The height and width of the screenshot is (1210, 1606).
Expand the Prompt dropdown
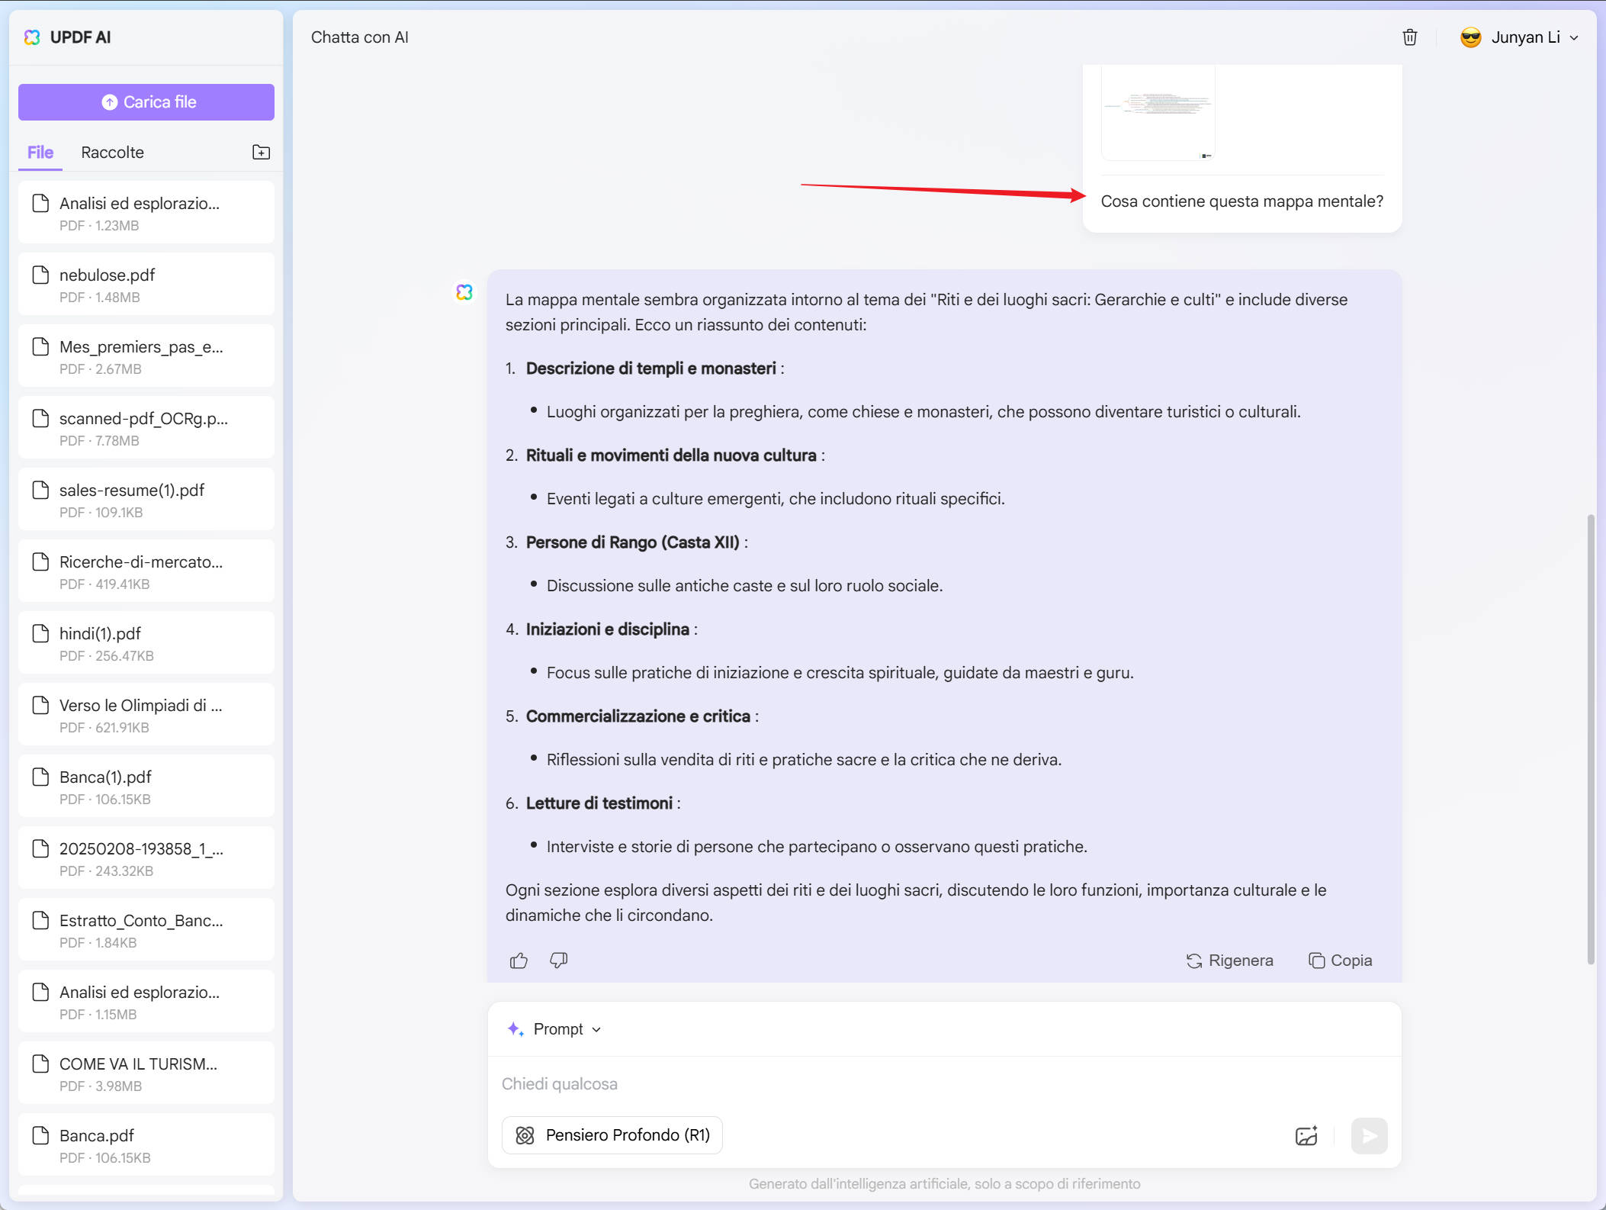[555, 1029]
